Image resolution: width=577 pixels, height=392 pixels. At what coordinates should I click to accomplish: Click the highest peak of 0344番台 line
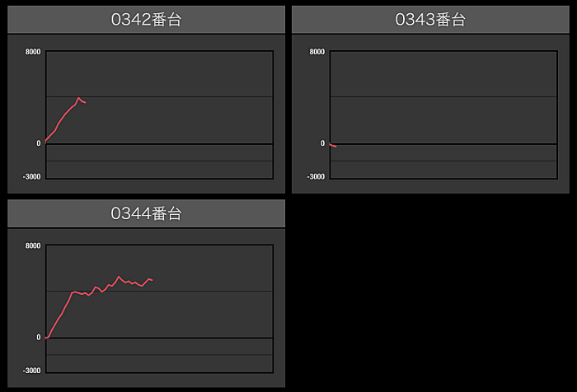pos(118,277)
